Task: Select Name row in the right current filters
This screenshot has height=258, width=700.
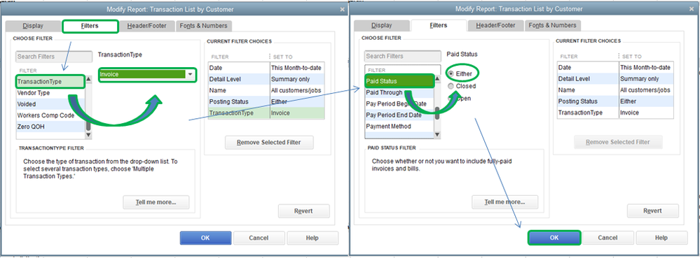Action: tap(615, 90)
